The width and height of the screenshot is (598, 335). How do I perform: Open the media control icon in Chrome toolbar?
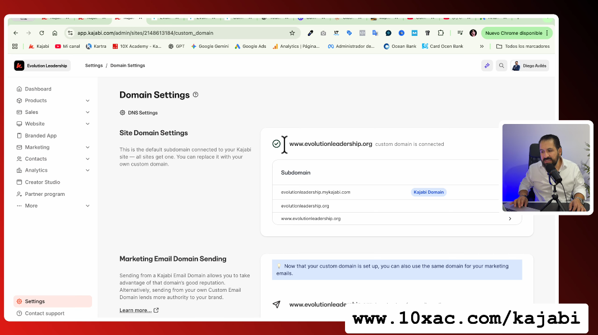click(x=460, y=33)
